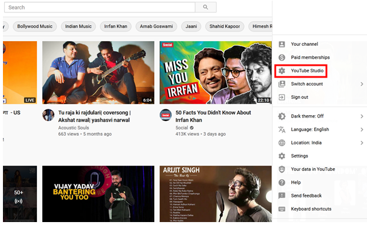Open Arijit Singh playlist thumbnail
This screenshot has width=367, height=225.
point(216,194)
